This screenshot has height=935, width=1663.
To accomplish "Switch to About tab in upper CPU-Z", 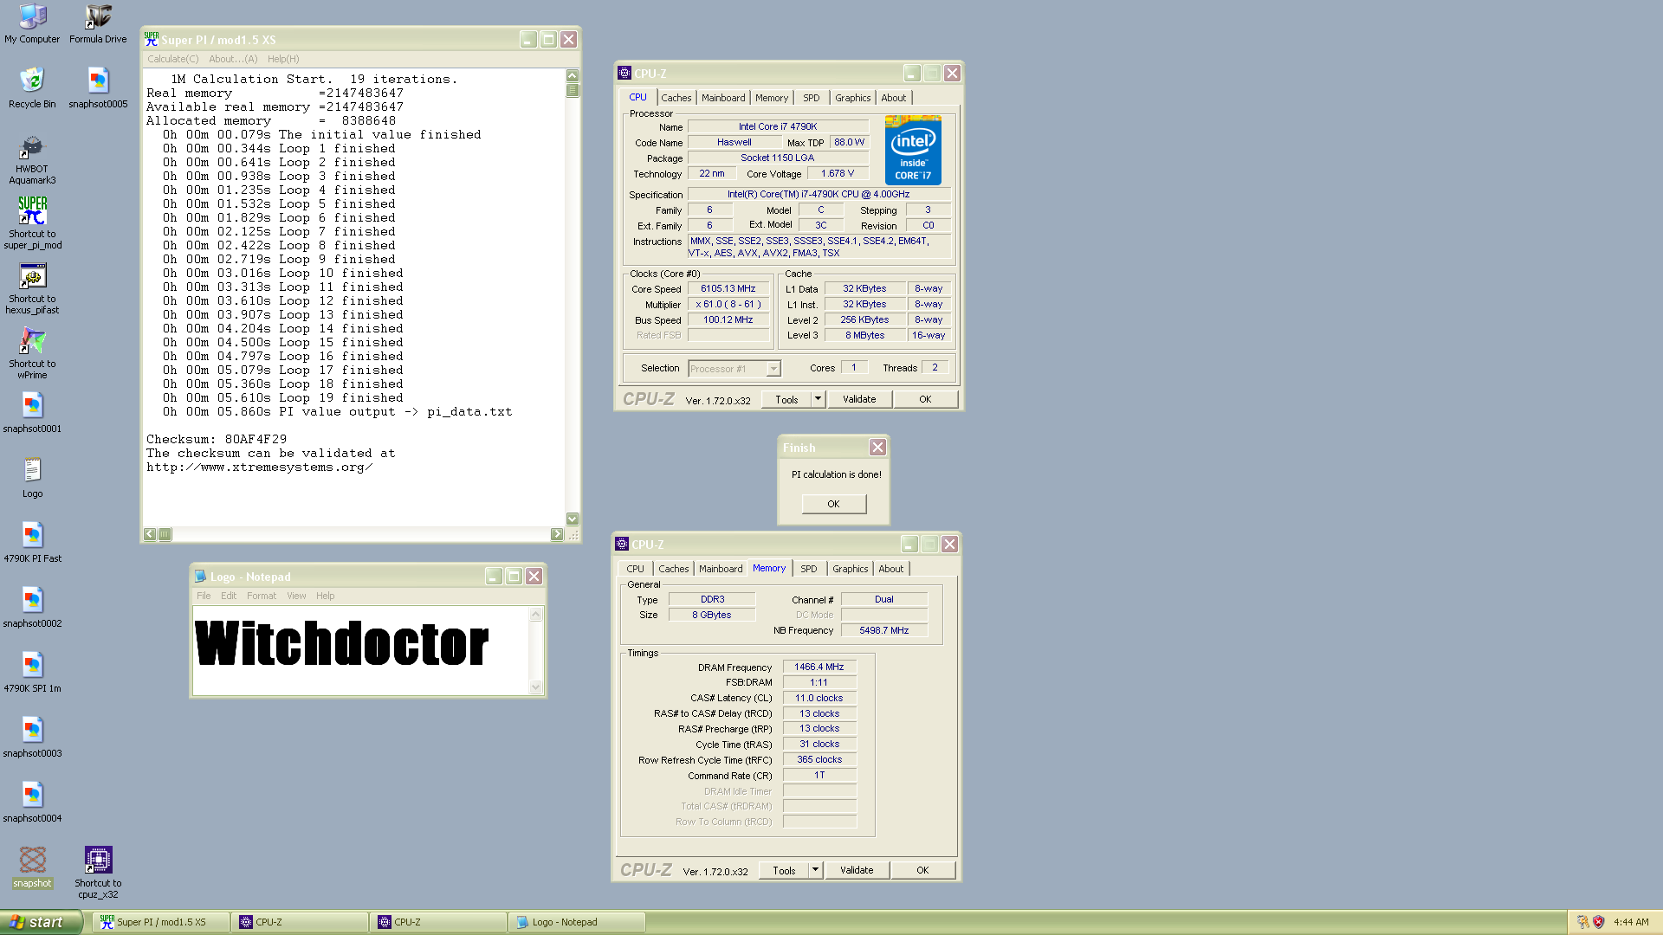I will point(894,98).
